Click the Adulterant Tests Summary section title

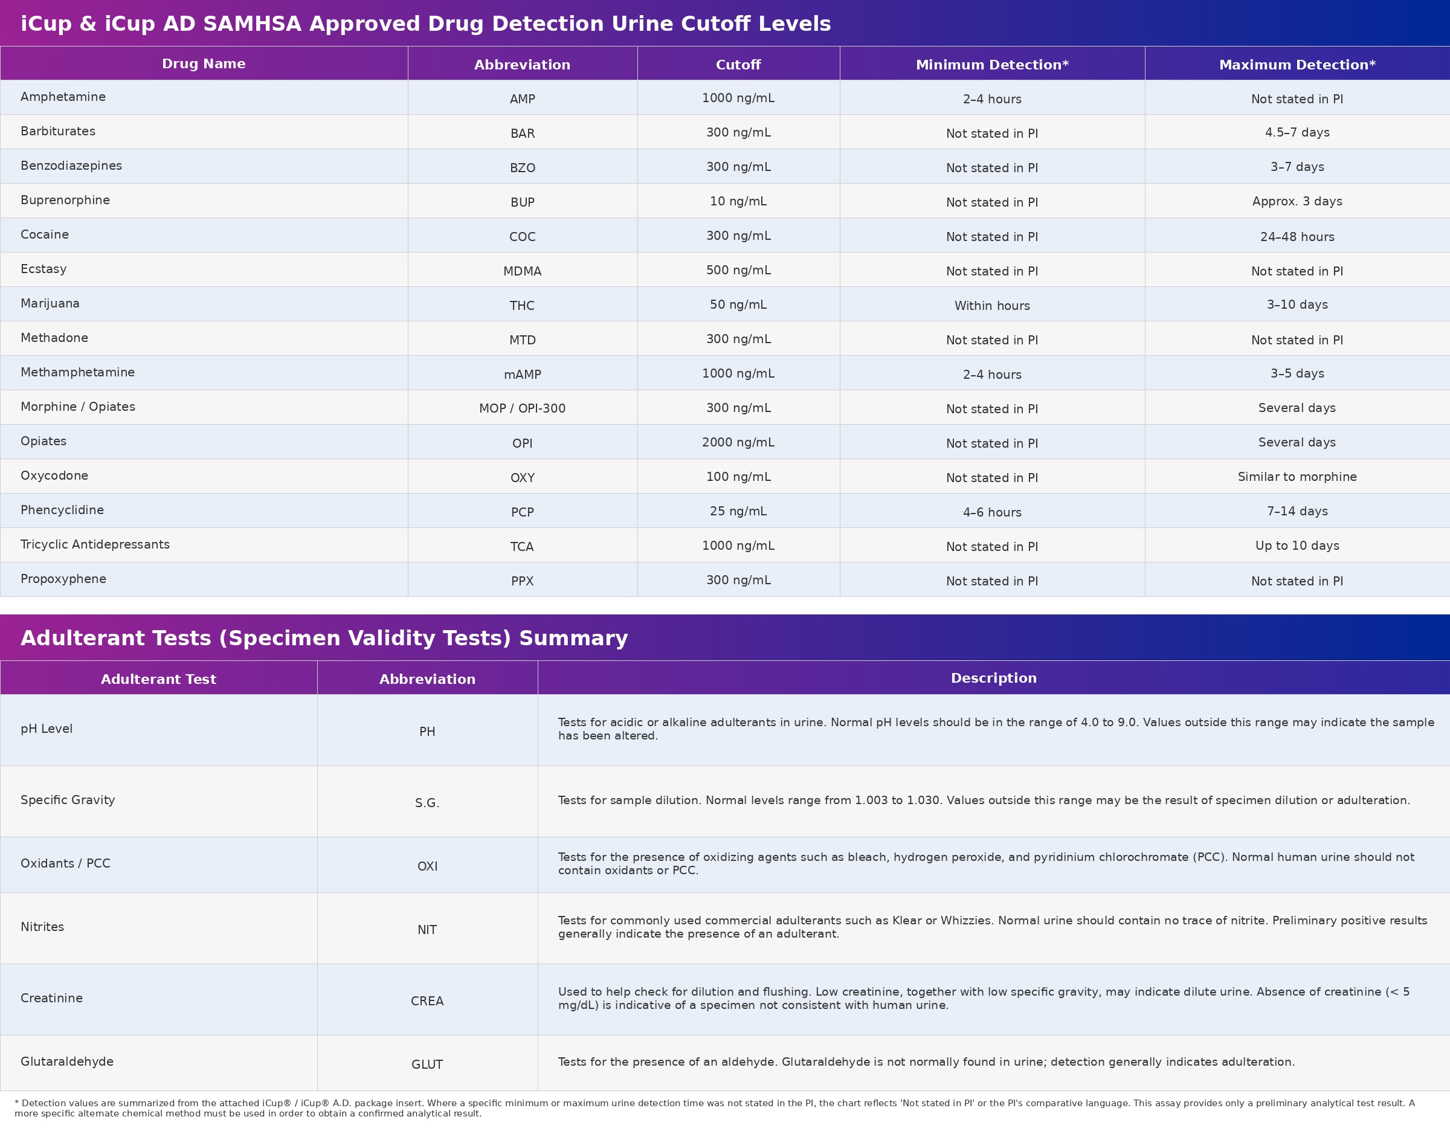323,637
